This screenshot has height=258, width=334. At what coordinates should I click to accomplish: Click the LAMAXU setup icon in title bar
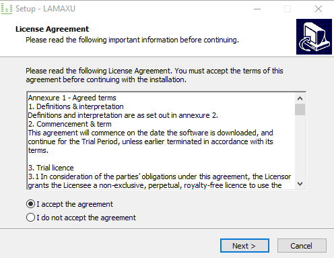pos(7,9)
